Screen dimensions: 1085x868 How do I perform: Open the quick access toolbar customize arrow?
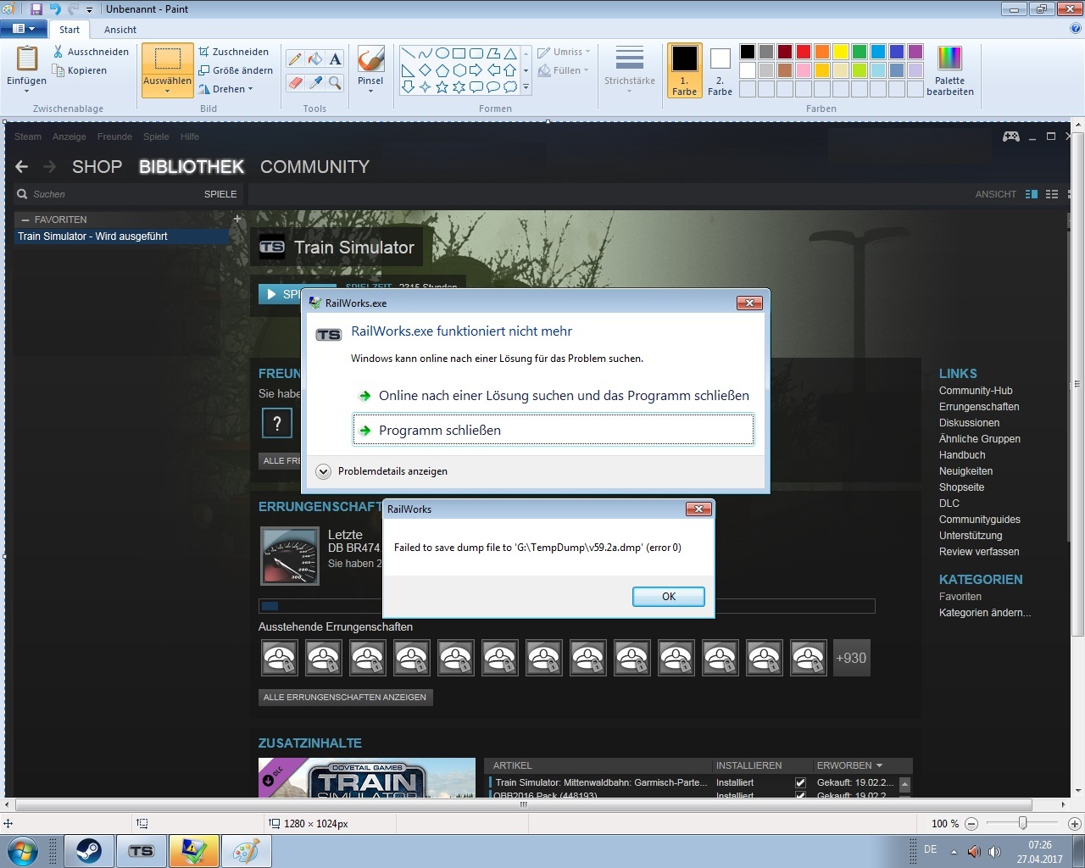[x=89, y=10]
